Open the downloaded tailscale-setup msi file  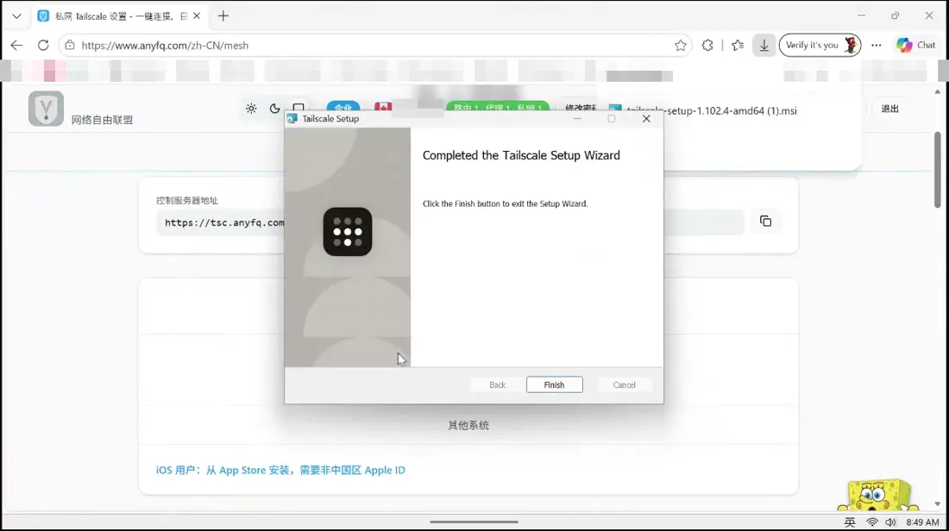(x=711, y=110)
